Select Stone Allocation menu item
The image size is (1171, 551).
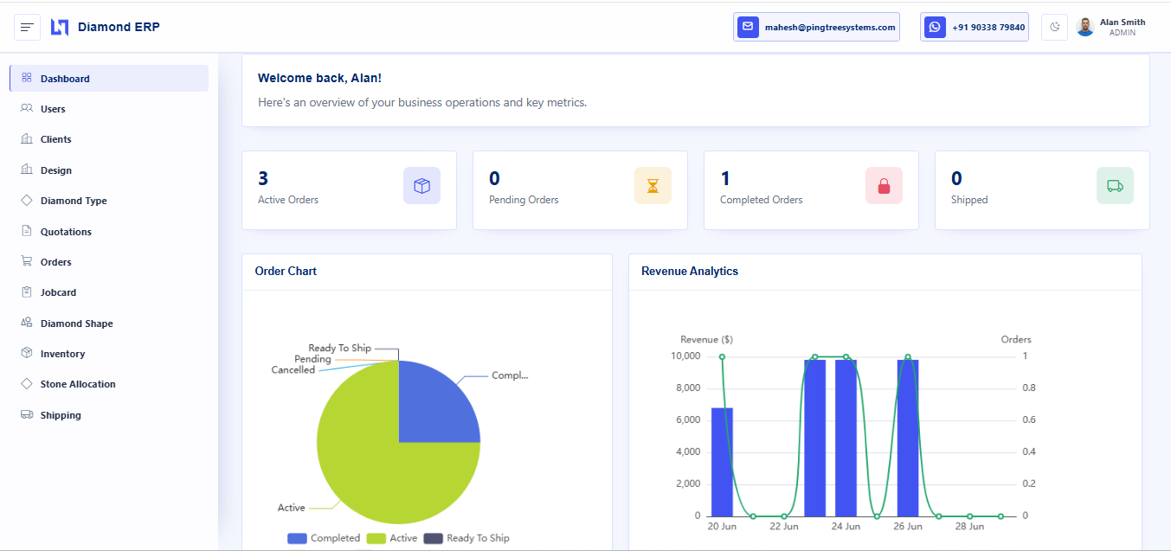click(x=109, y=384)
